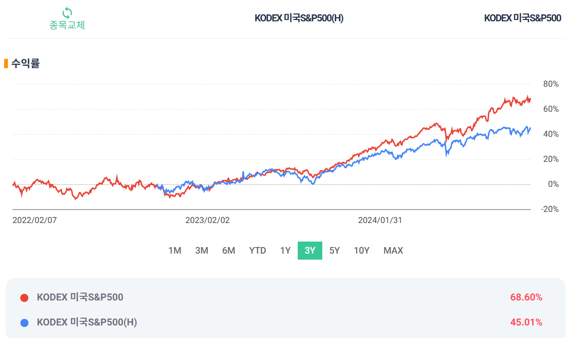Click the KODEX 미국S&P500 header title
The width and height of the screenshot is (569, 338).
pyautogui.click(x=522, y=18)
